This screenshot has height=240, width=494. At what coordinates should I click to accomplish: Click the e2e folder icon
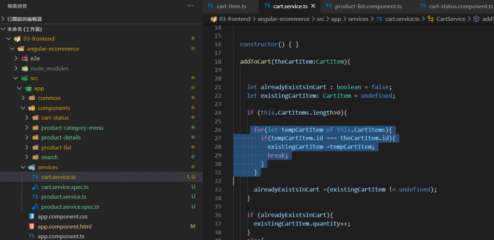[25, 58]
